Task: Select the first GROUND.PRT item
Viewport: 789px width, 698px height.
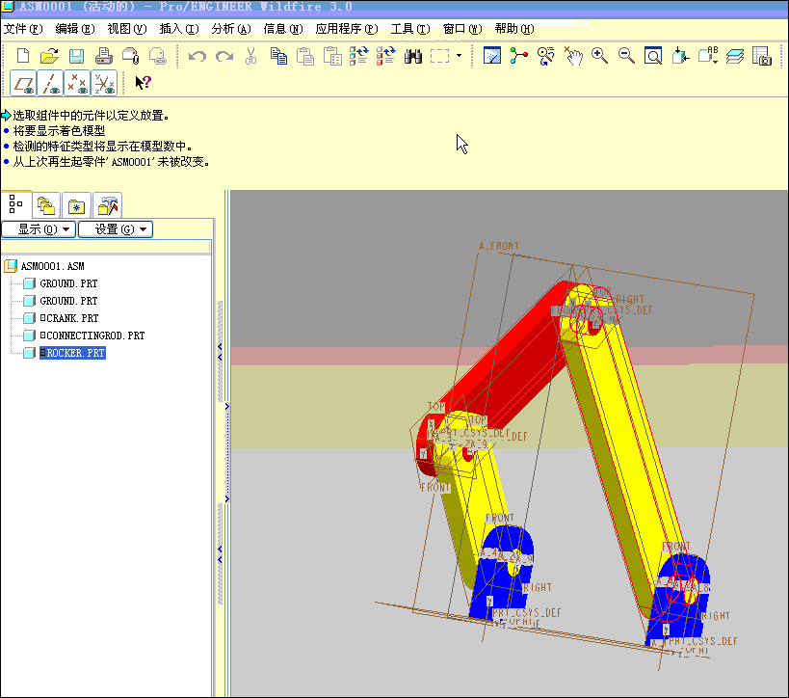Action: click(68, 284)
